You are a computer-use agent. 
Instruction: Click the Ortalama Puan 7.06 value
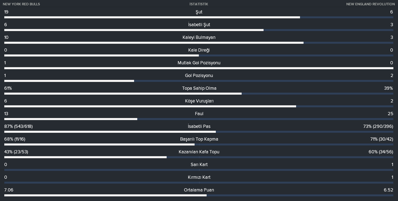9,190
